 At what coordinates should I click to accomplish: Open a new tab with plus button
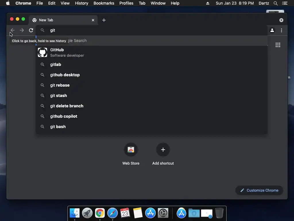[x=104, y=20]
